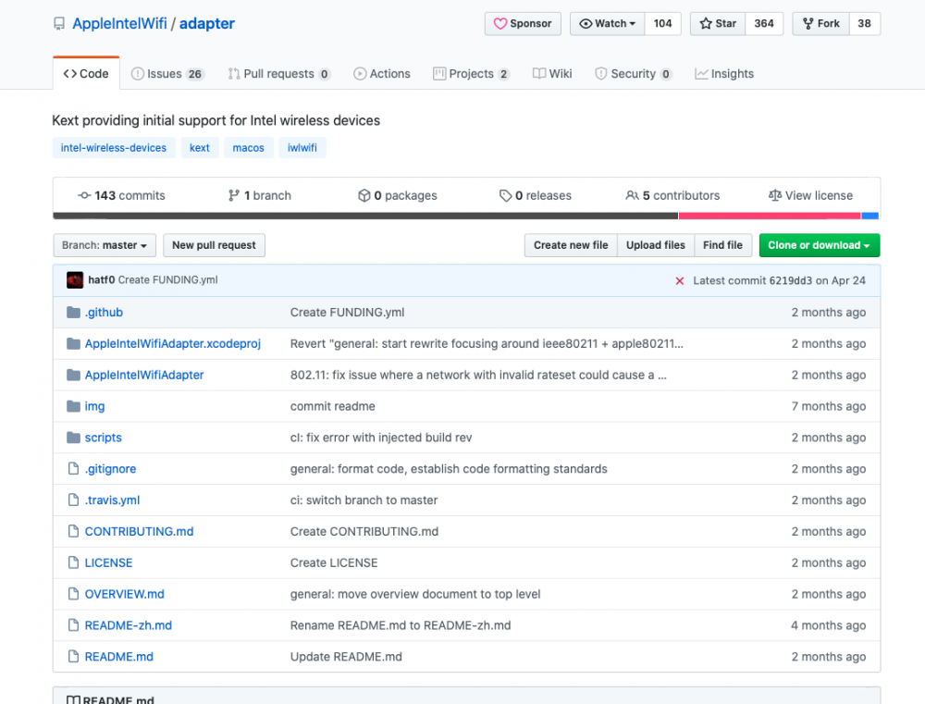
Task: Expand the Clone or download dropdown
Action: (819, 245)
